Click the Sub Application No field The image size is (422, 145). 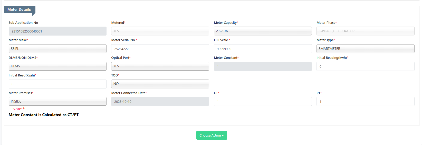point(57,31)
